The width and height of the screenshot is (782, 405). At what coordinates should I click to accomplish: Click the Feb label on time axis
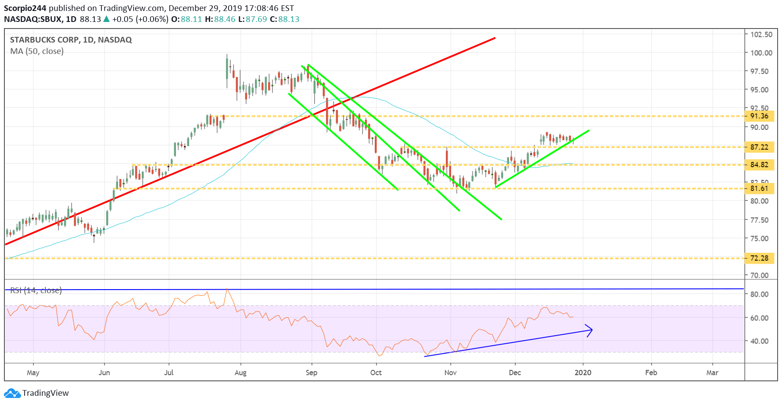[651, 373]
